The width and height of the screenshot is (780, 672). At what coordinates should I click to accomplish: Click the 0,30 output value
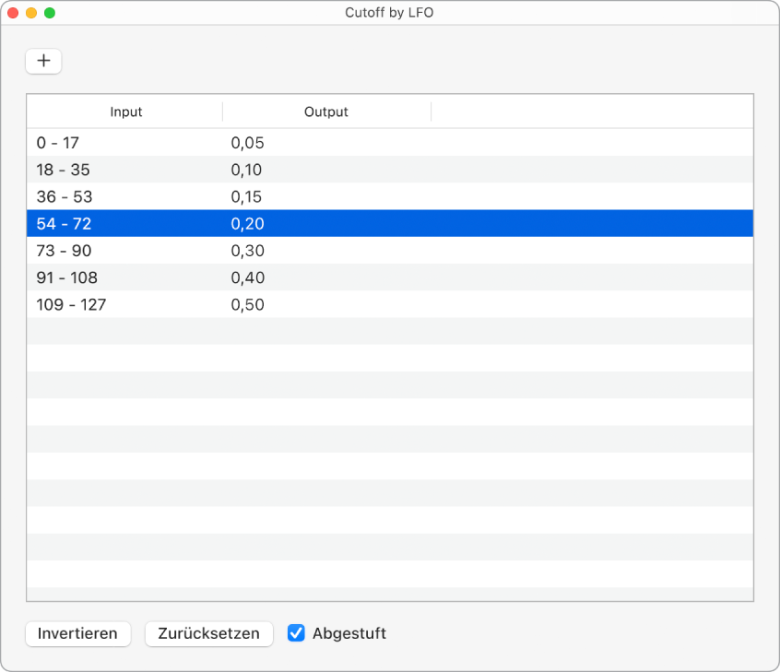point(247,251)
